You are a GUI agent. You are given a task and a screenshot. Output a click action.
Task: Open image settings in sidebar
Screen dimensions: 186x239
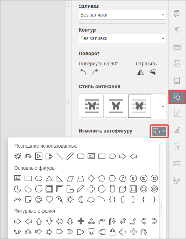[x=177, y=63]
